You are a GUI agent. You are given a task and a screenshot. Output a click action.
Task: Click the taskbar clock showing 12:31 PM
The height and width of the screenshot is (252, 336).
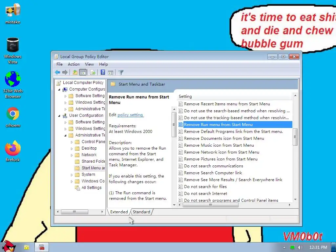point(318,247)
